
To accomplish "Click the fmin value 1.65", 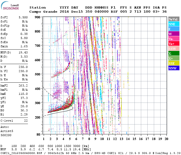I will click(24, 46).
